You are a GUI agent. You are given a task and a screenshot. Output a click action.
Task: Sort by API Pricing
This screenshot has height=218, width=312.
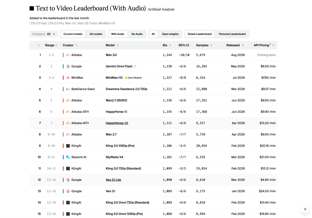tap(274, 45)
